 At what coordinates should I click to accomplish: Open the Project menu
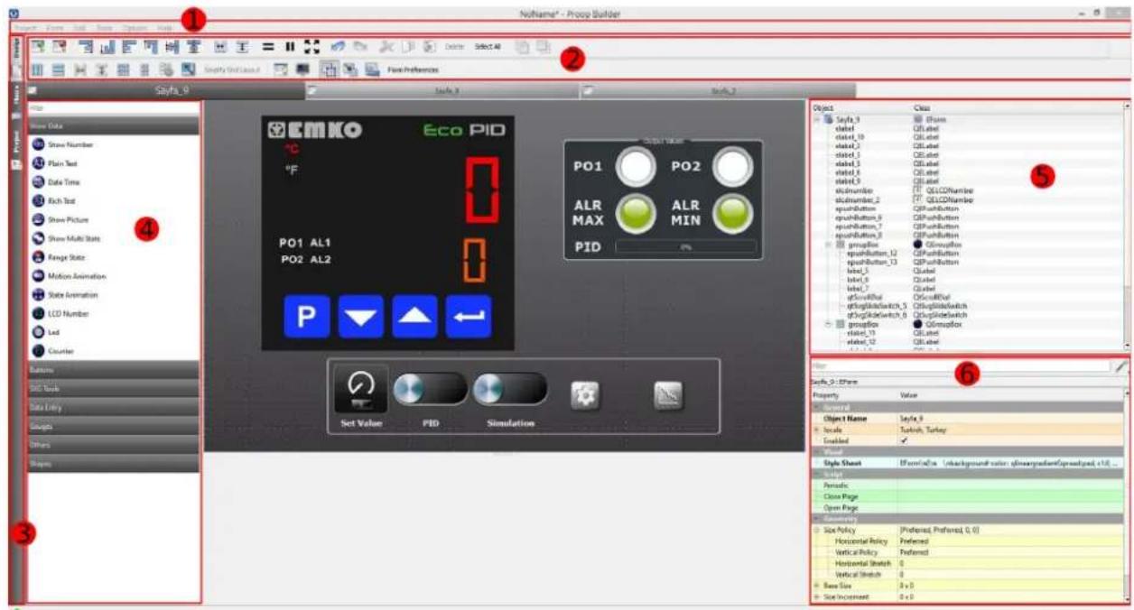pos(24,29)
